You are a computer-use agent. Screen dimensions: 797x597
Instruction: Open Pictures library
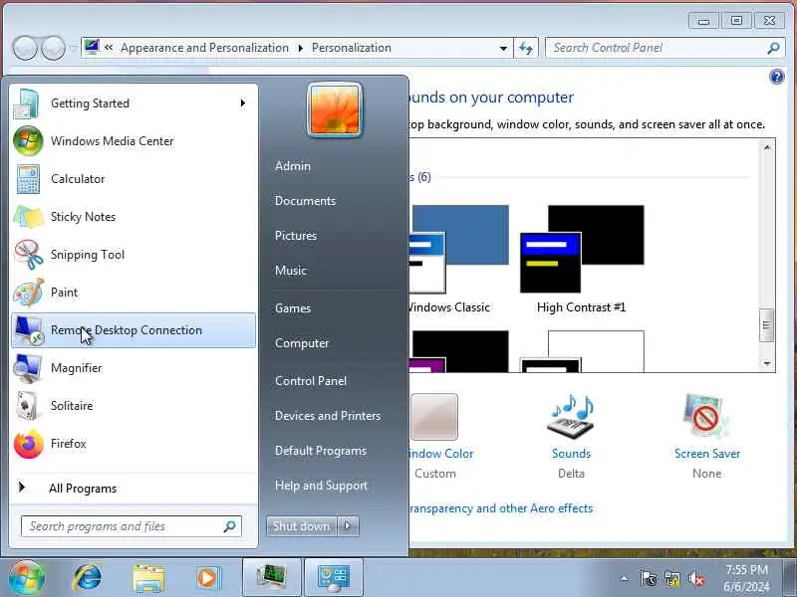click(296, 236)
